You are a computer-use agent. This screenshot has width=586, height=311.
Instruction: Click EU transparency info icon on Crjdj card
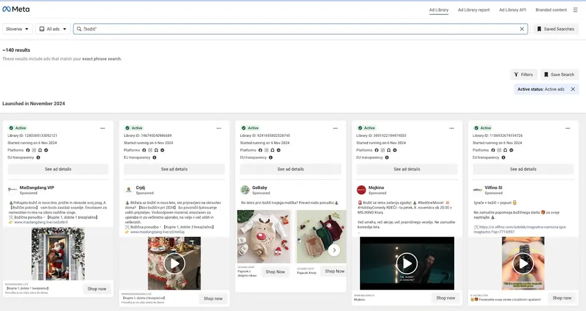click(x=154, y=158)
